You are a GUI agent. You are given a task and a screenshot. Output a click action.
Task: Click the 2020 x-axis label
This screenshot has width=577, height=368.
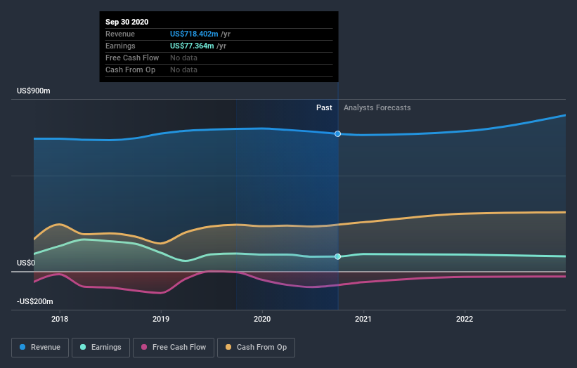[262, 319]
